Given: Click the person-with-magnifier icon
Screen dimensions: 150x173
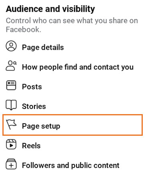Looking at the screenshot, I should pos(11,66).
